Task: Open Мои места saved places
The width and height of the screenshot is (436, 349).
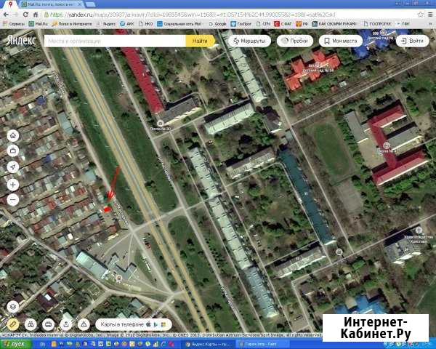Action: [341, 41]
